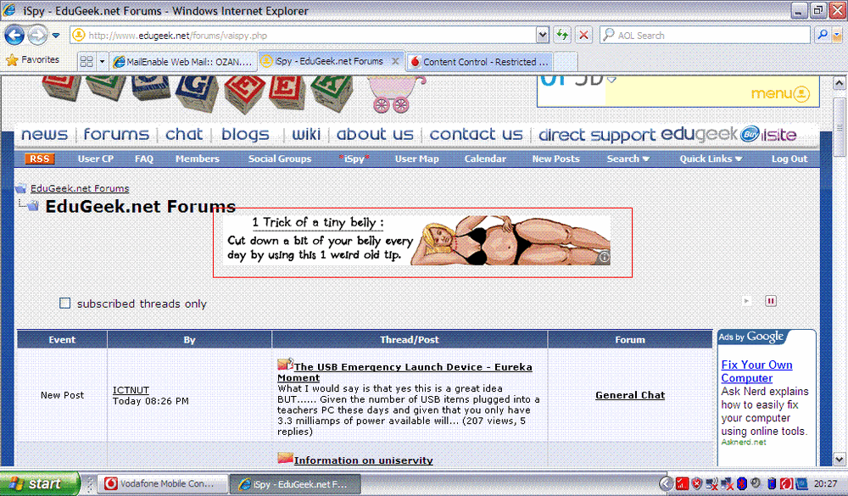This screenshot has height=496, width=848.
Task: Tick the subscribed threads only checkbox
Action: pos(65,303)
